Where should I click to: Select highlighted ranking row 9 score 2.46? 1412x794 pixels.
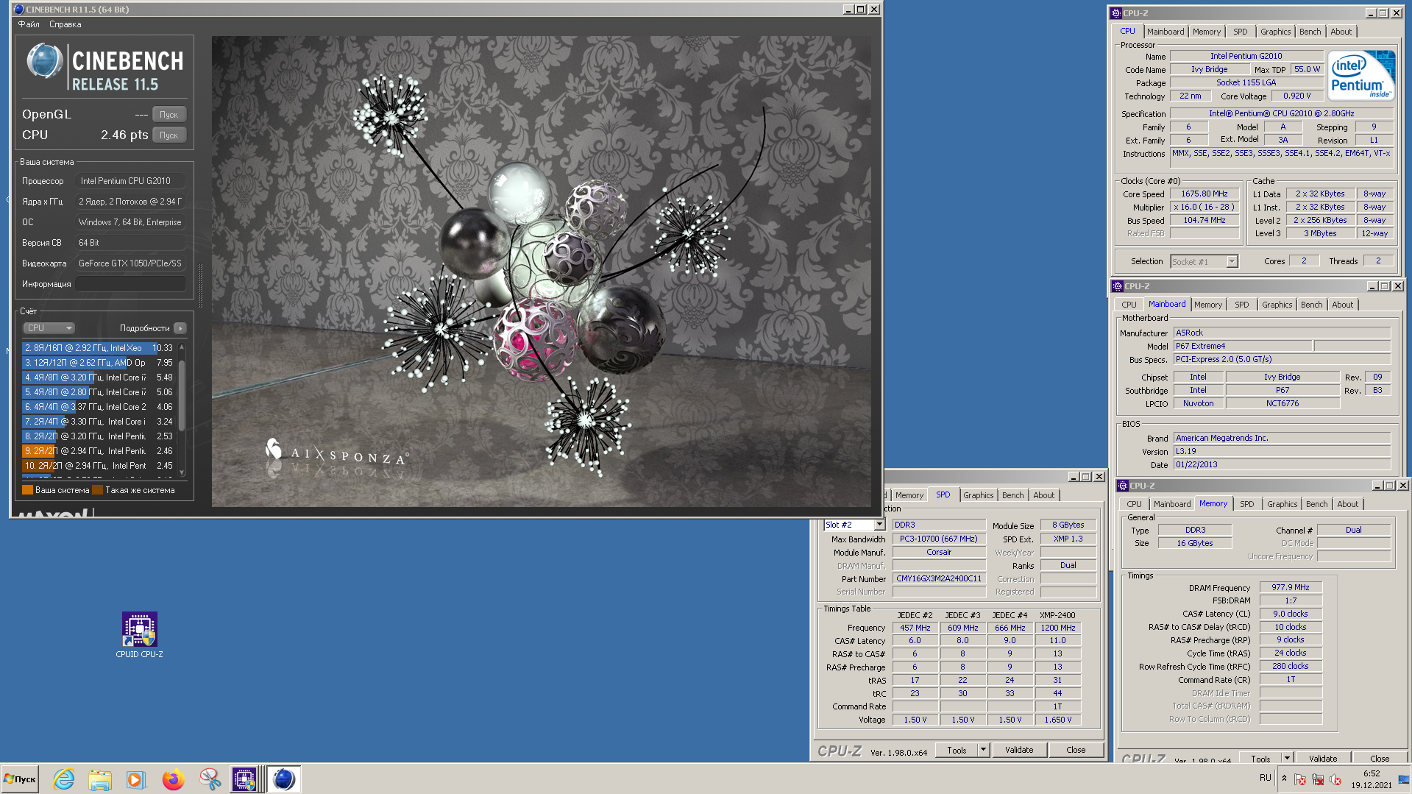pos(99,451)
